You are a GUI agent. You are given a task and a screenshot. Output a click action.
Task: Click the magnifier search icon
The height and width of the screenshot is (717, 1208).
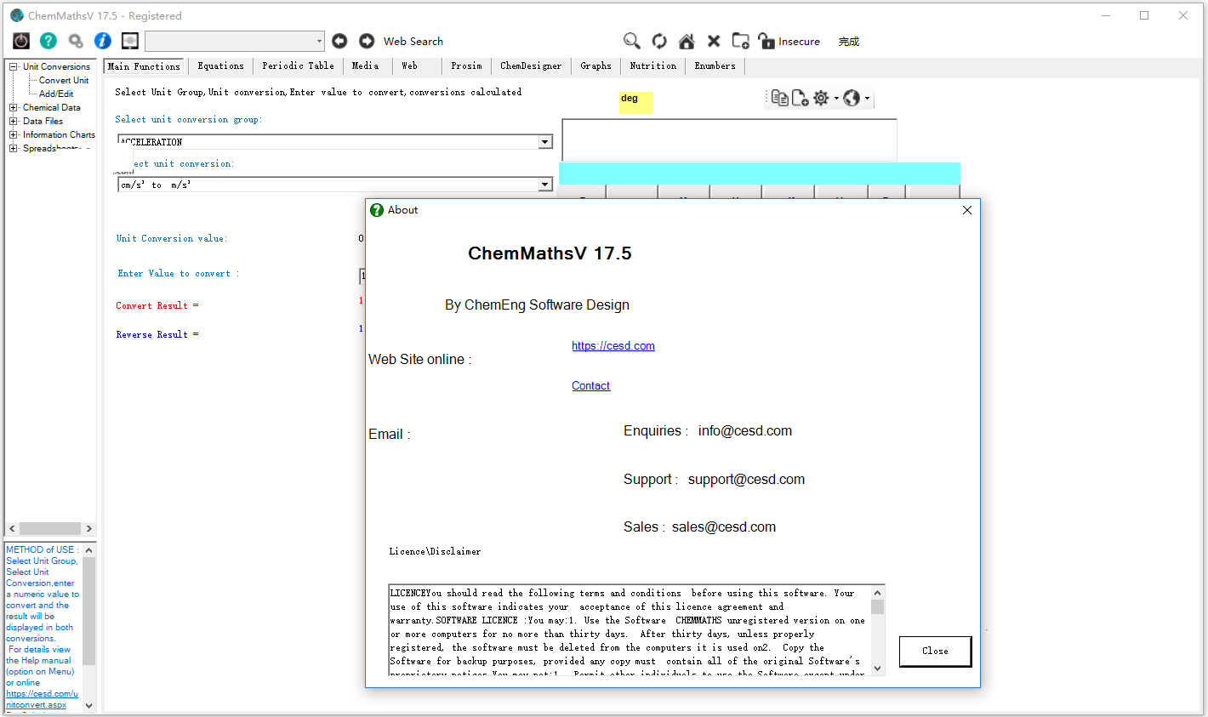tap(631, 40)
